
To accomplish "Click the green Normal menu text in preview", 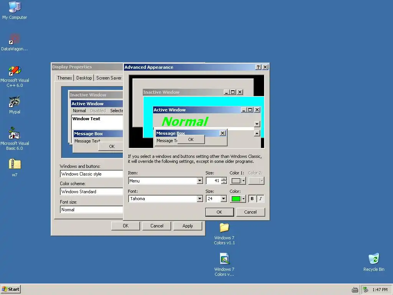I will click(185, 121).
